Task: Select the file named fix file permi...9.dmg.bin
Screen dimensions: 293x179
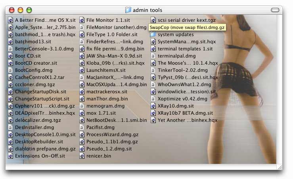Action: [x=115, y=49]
